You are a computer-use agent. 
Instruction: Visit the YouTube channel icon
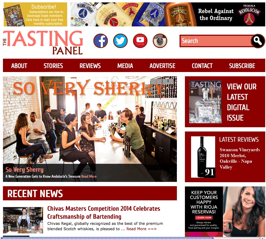click(x=140, y=41)
